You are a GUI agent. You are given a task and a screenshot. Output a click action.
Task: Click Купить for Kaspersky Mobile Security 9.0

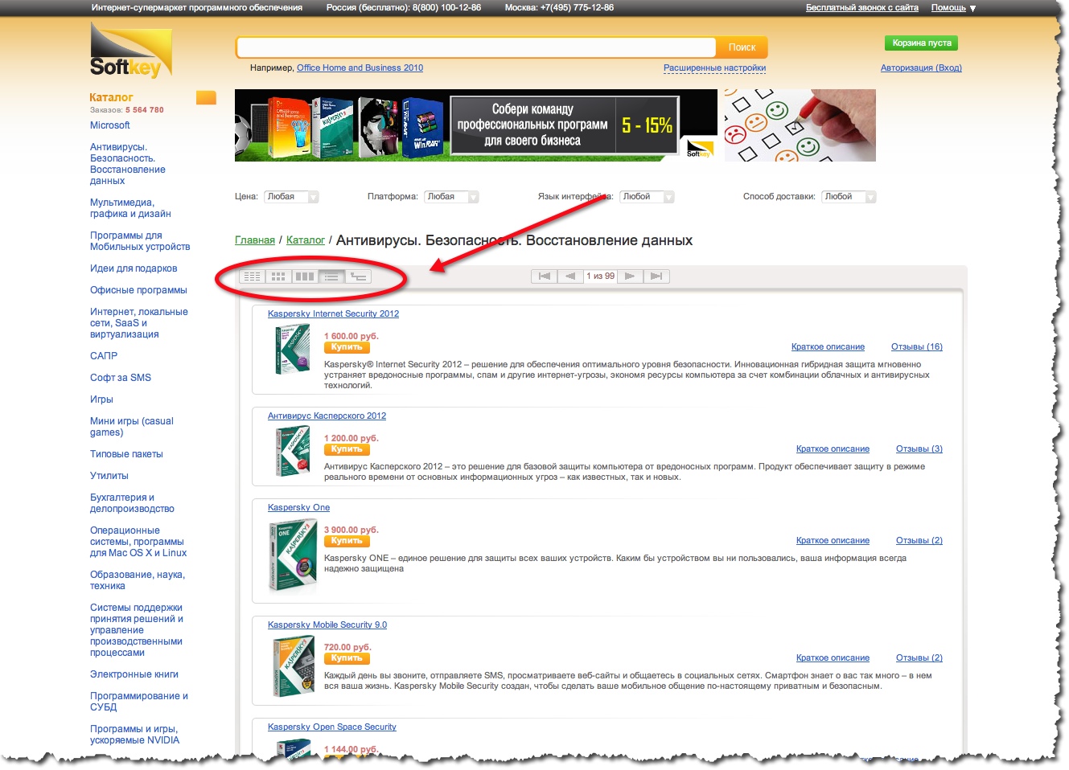[x=347, y=658]
